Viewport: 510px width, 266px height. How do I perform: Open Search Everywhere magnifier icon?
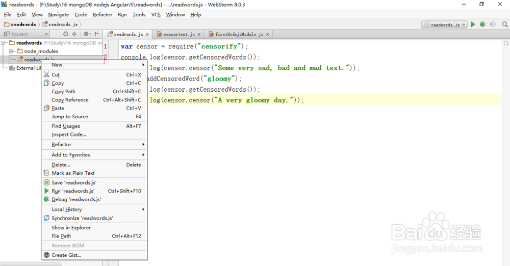[504, 24]
